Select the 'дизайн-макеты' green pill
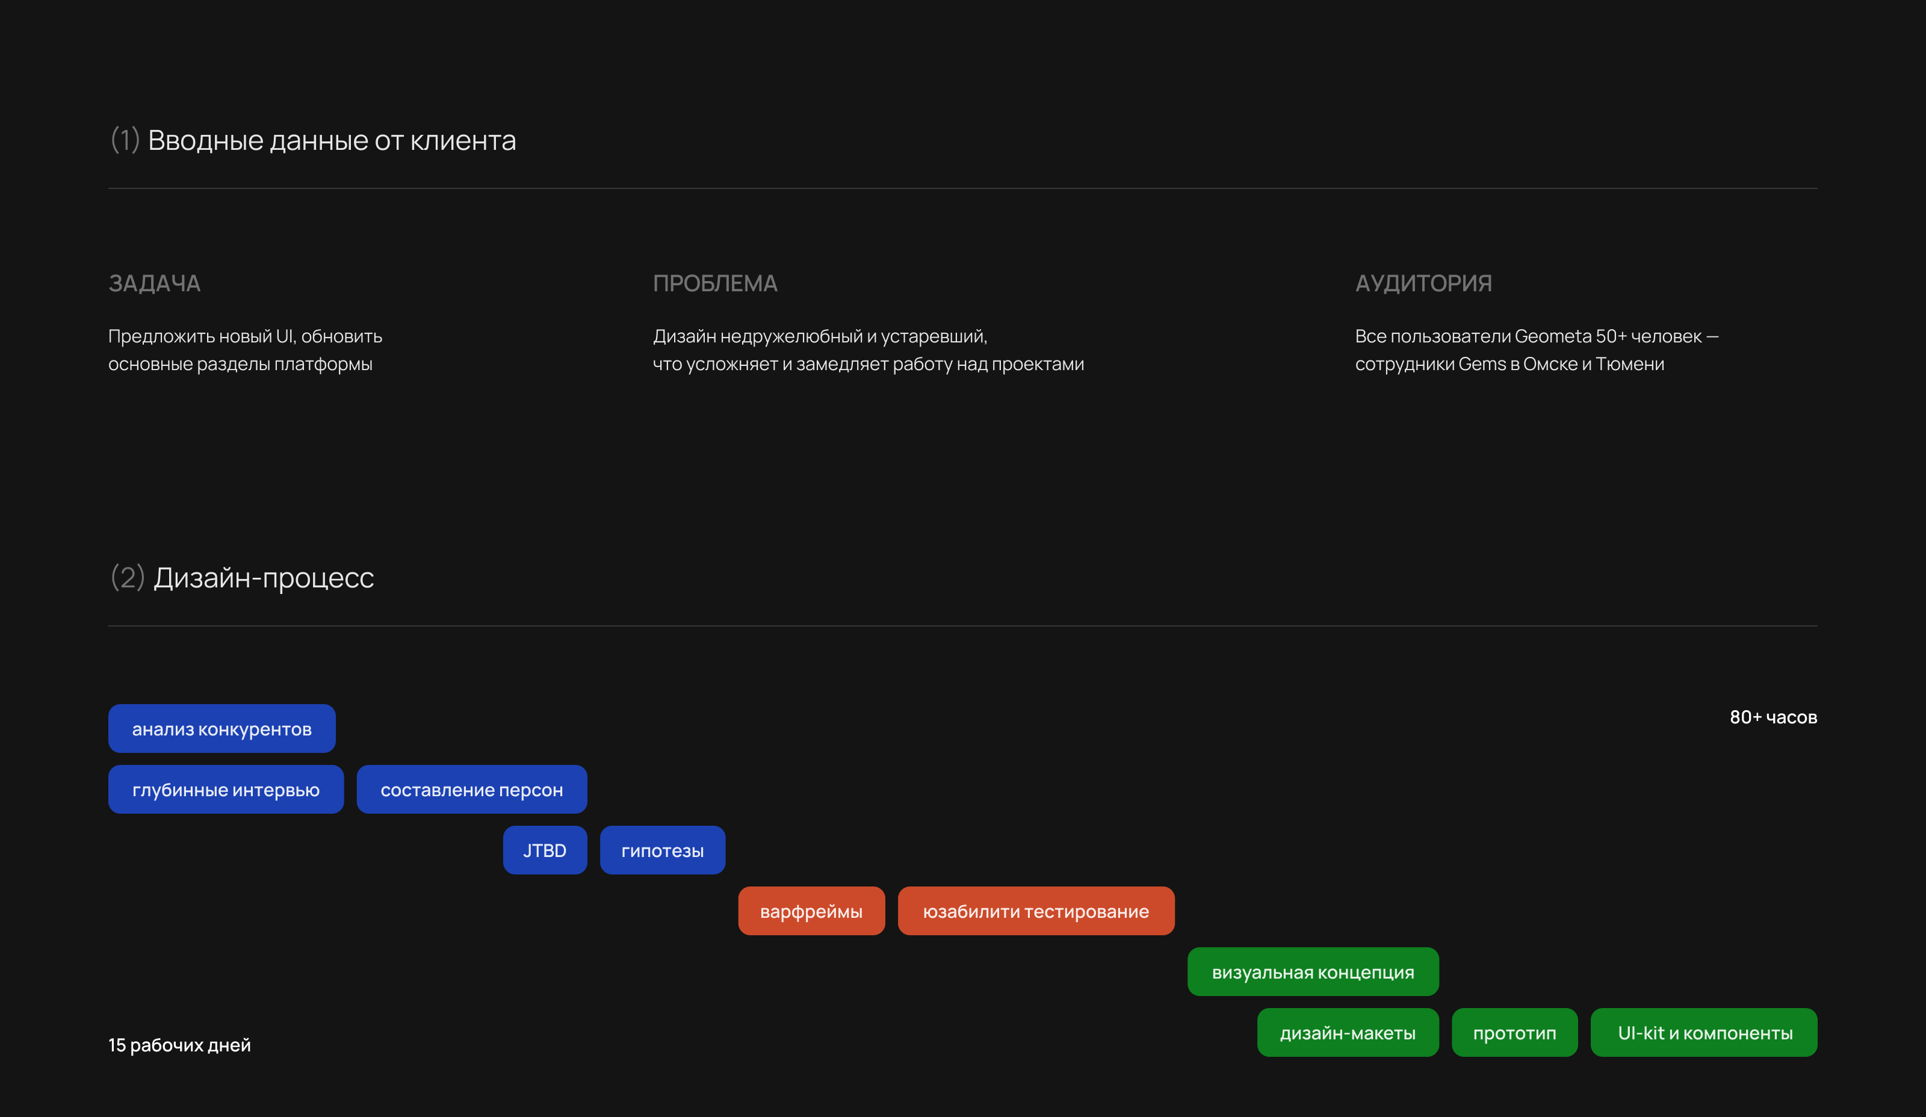Screen dimensions: 1926x1117 (1348, 1032)
